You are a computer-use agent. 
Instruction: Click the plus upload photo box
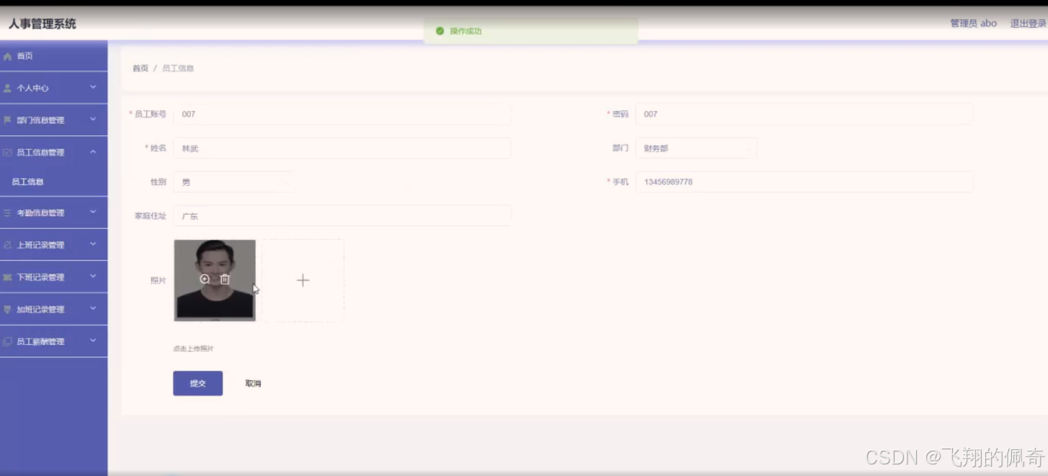[x=303, y=280]
